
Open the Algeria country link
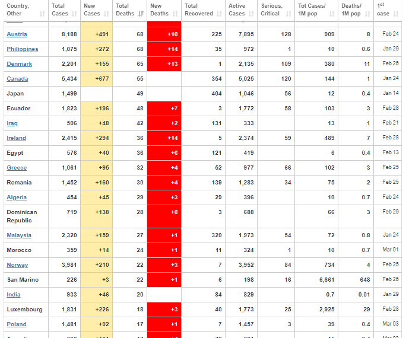coord(17,197)
